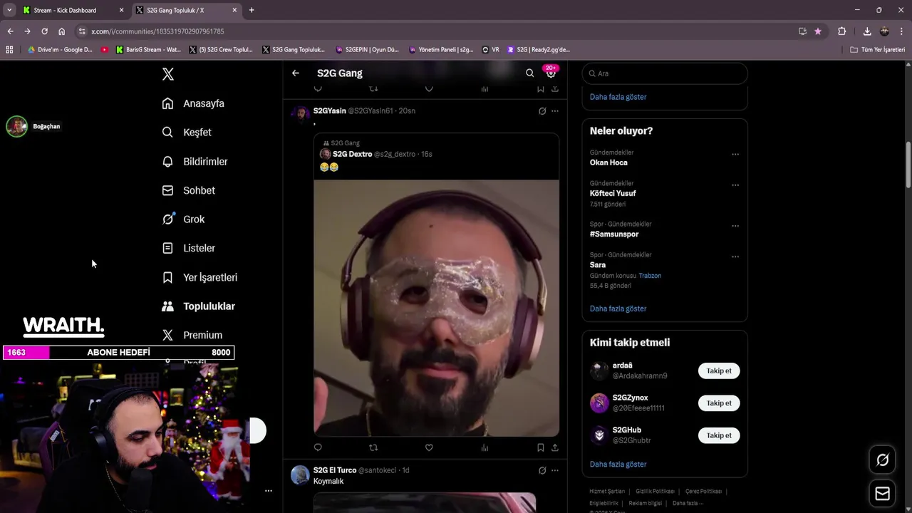
Task: Reload the page
Action: (44, 31)
